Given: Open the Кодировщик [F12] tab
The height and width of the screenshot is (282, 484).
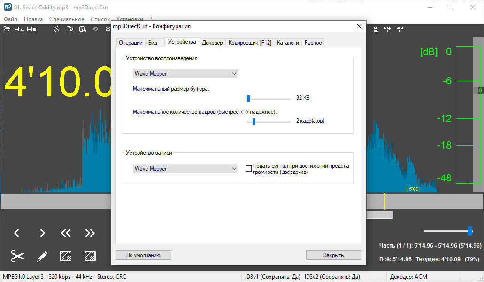Looking at the screenshot, I should [x=250, y=43].
